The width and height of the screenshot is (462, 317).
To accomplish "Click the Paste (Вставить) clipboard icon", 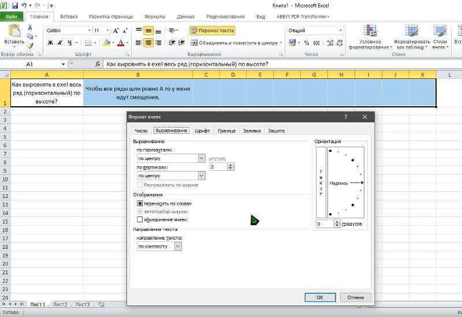I will pyautogui.click(x=14, y=31).
